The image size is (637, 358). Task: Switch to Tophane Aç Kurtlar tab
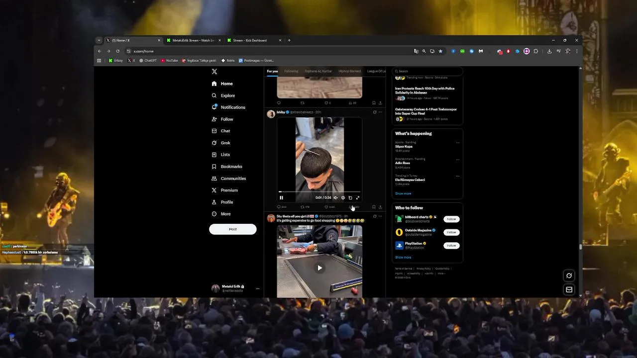[318, 71]
